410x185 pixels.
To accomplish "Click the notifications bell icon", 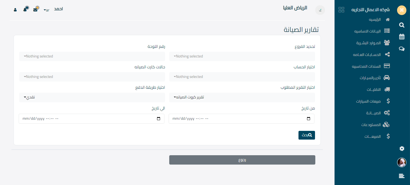I will (x=25, y=10).
